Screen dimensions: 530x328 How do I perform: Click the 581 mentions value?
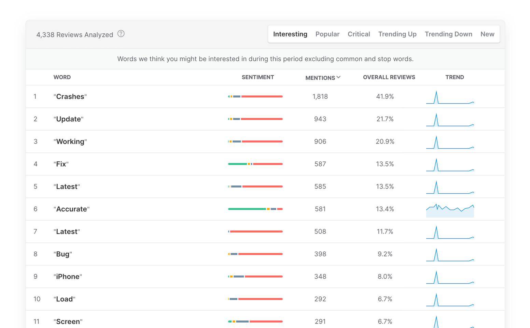coord(320,209)
